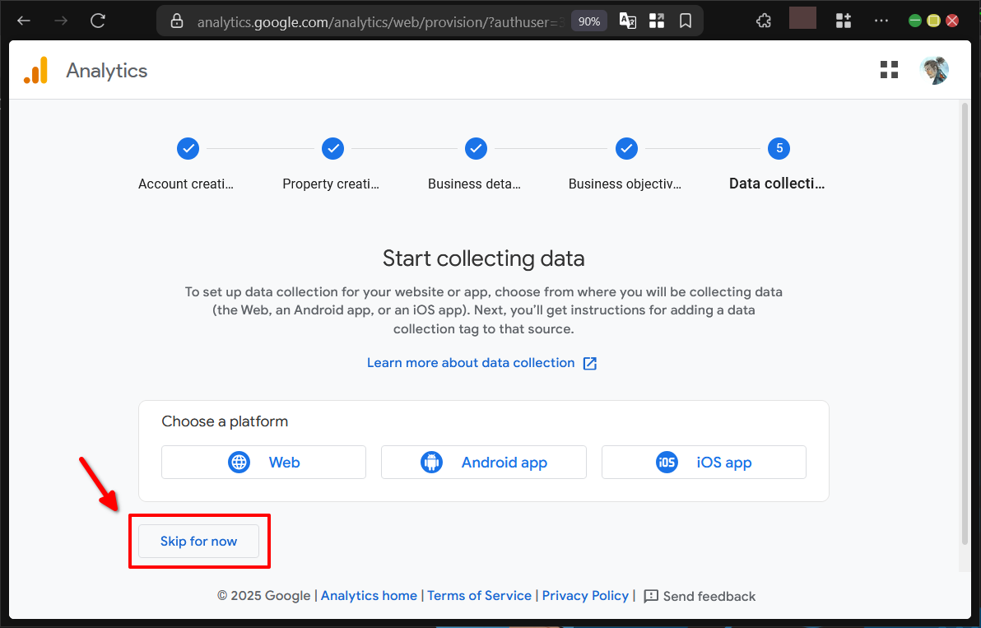981x628 pixels.
Task: Click the split-screen toolbar icon
Action: coord(657,21)
